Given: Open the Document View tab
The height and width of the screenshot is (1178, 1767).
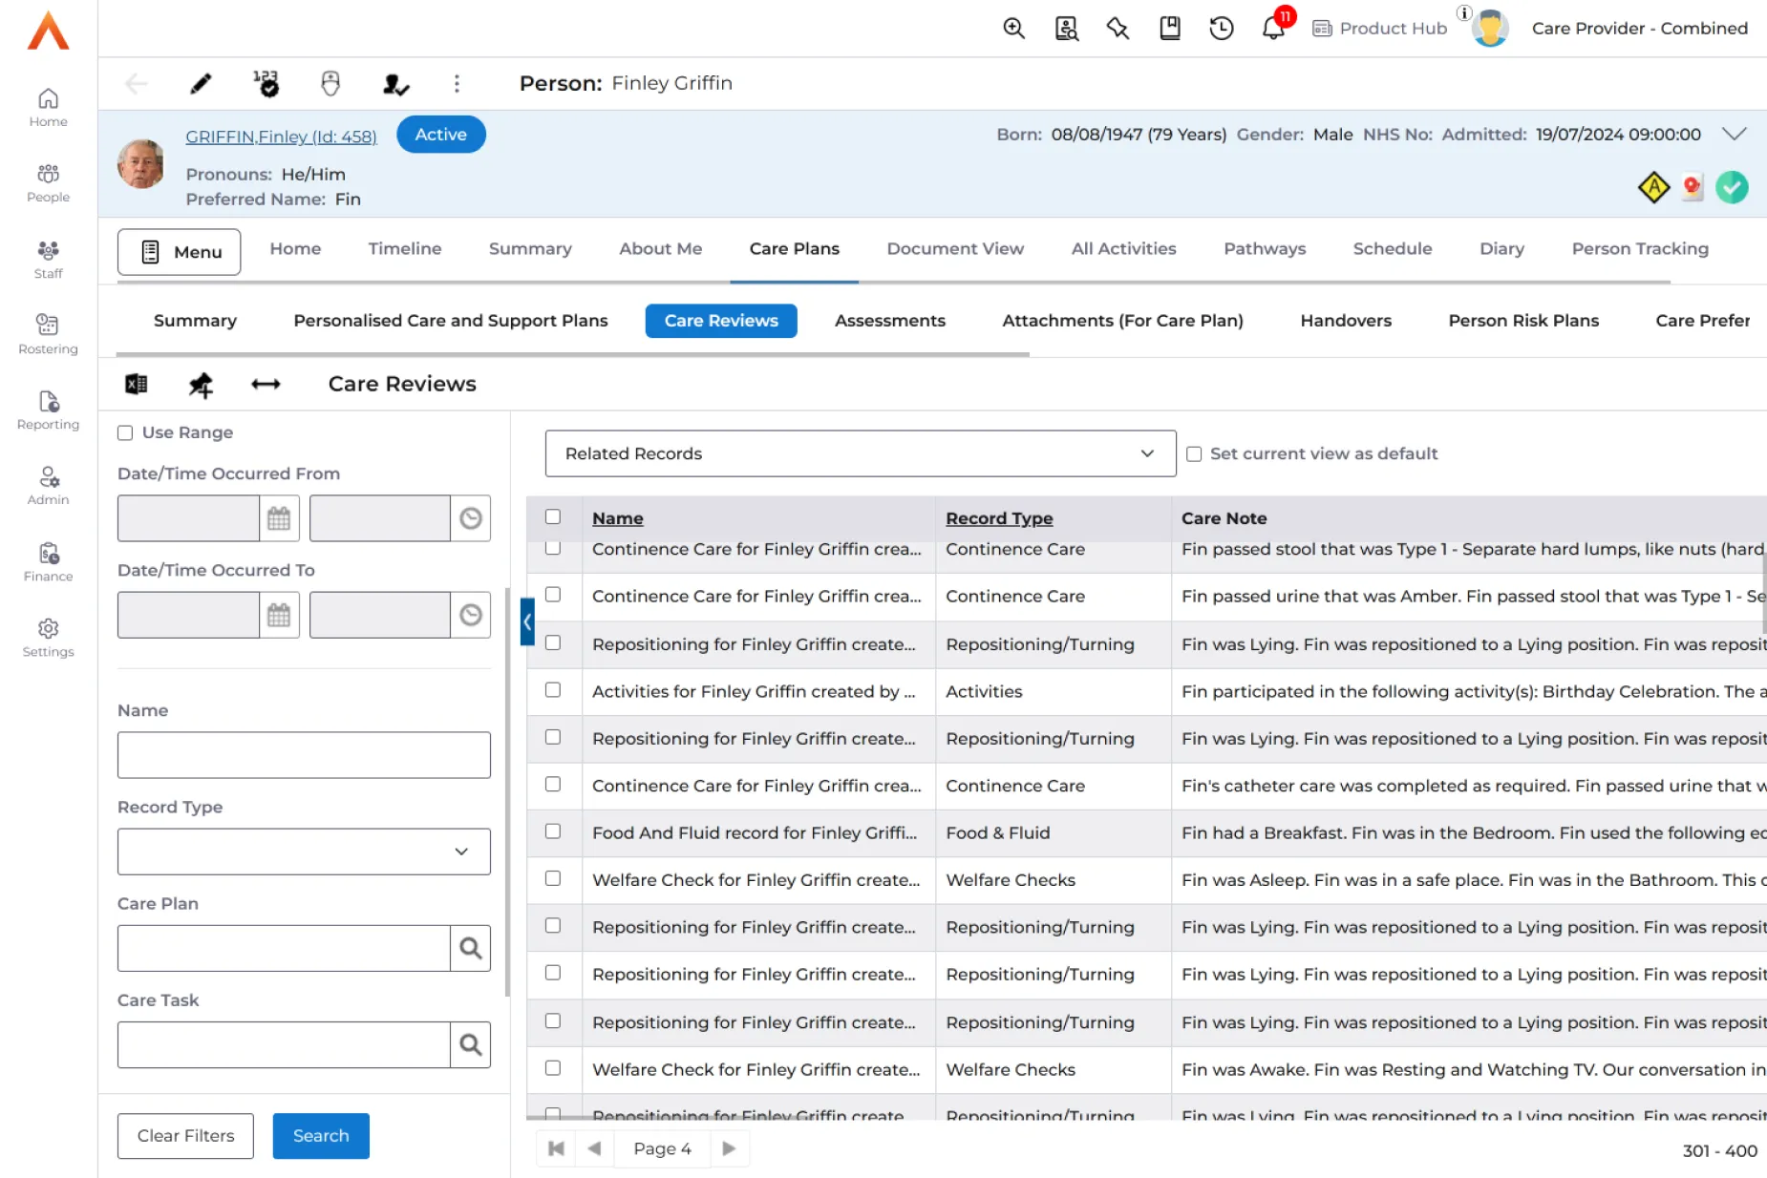Looking at the screenshot, I should pos(955,249).
